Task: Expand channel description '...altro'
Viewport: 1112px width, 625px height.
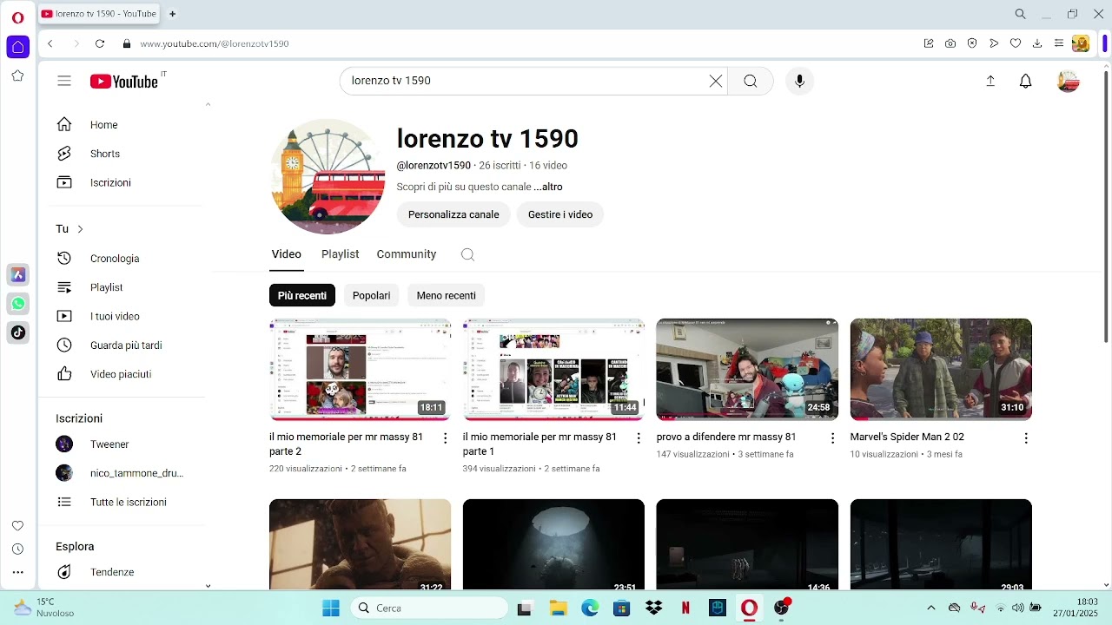Action: [548, 187]
